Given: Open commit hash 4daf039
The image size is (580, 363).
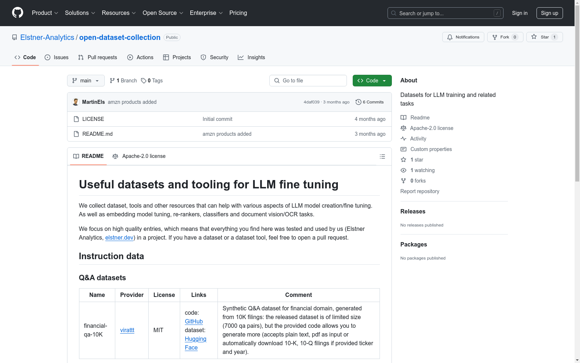Looking at the screenshot, I should tap(312, 102).
